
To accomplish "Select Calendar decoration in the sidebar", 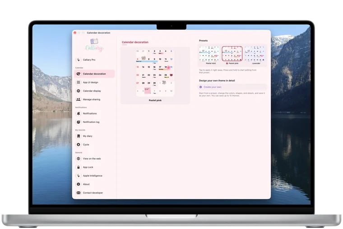I will pyautogui.click(x=94, y=74).
